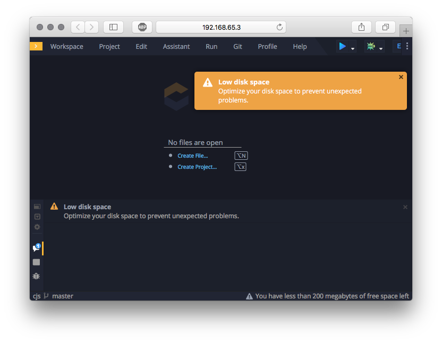Open a new tab with plus button
Image resolution: width=442 pixels, height=343 pixels.
point(406,31)
